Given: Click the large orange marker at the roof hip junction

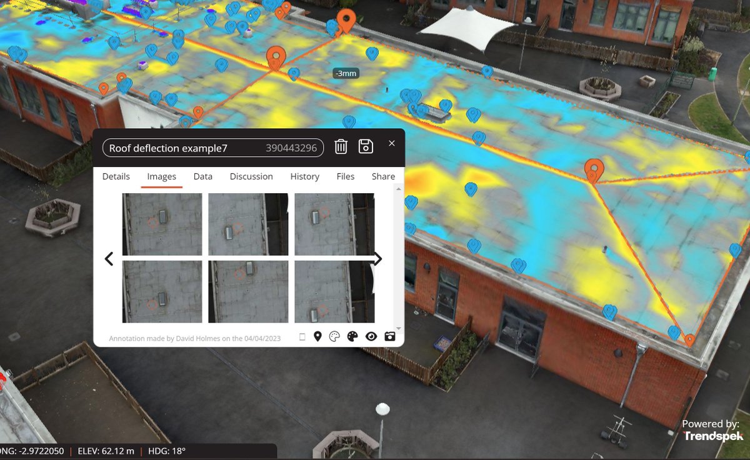Looking at the screenshot, I should pyautogui.click(x=594, y=171).
